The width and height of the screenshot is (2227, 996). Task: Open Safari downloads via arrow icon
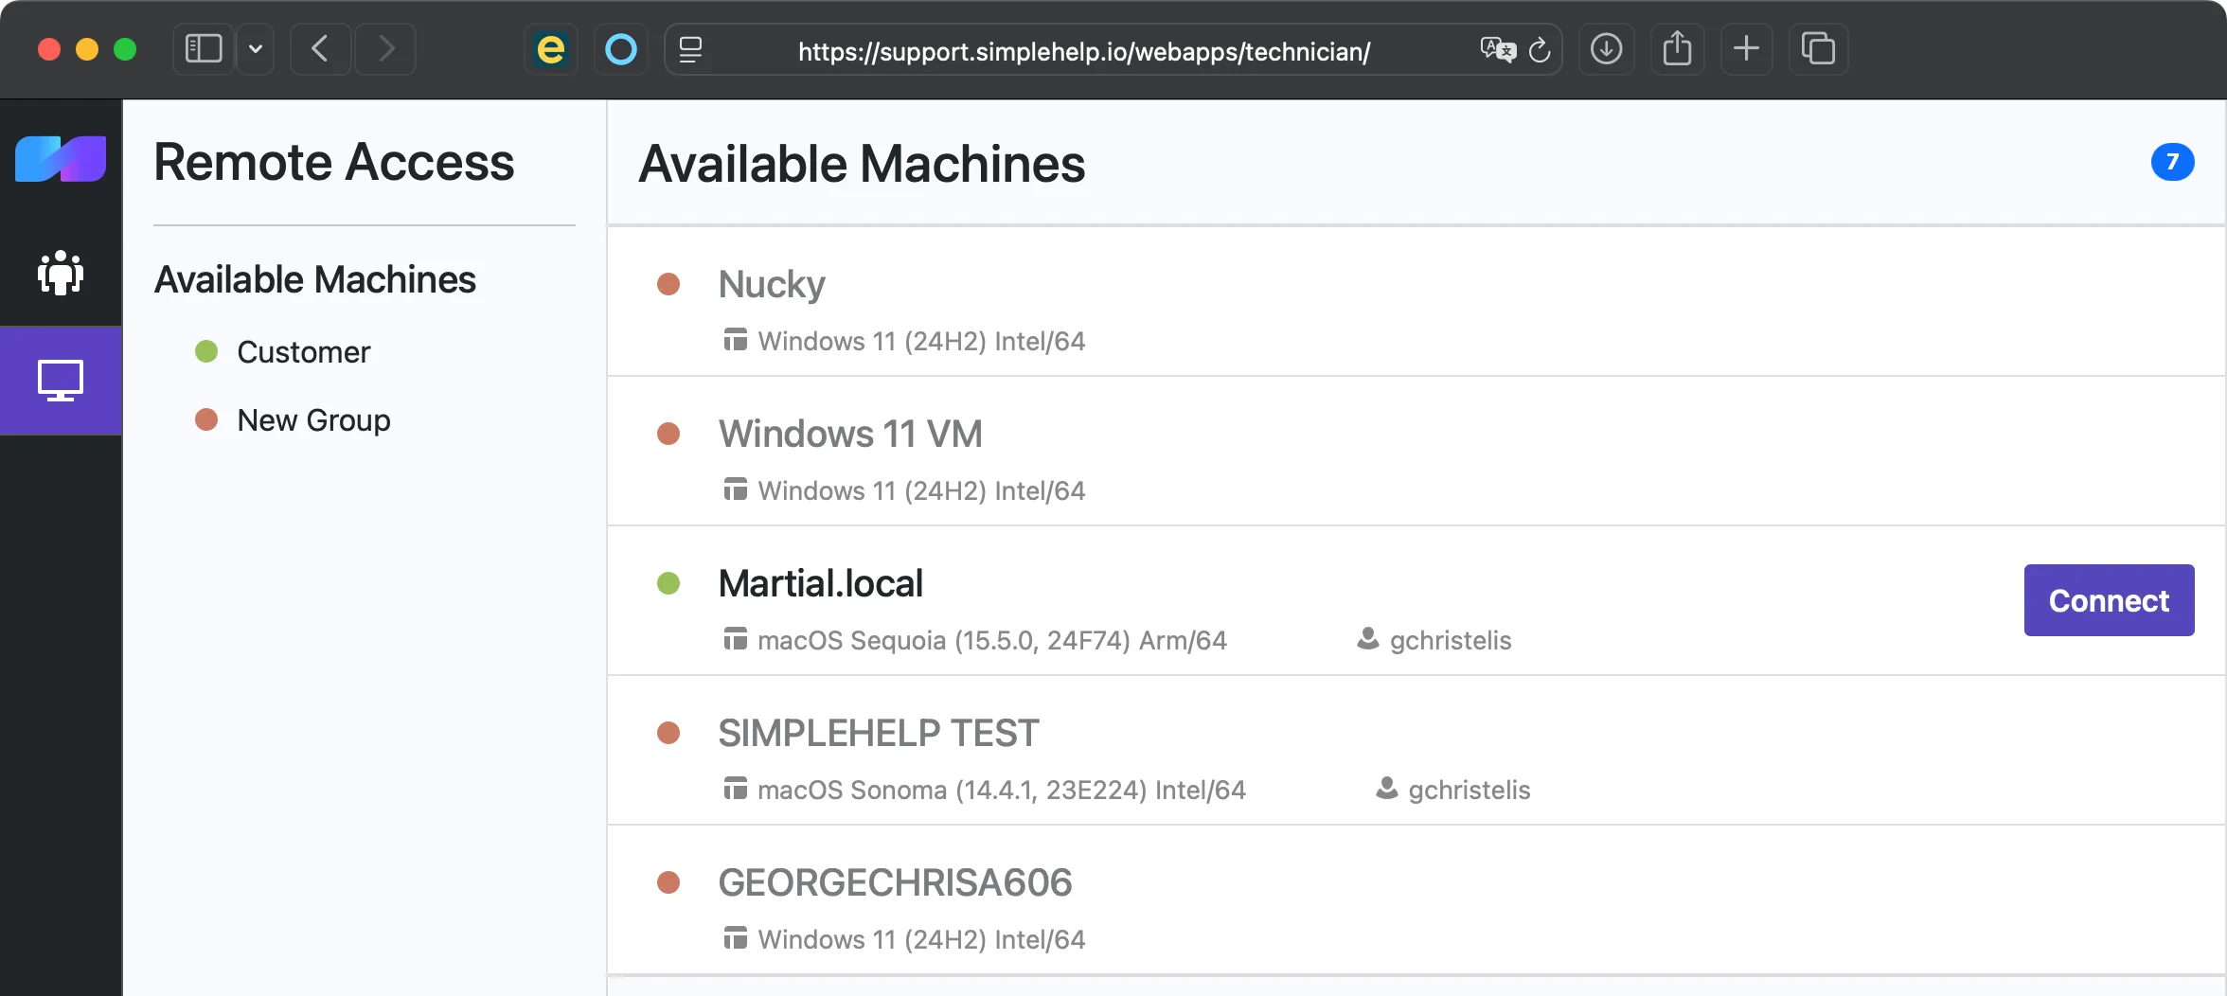click(1607, 48)
